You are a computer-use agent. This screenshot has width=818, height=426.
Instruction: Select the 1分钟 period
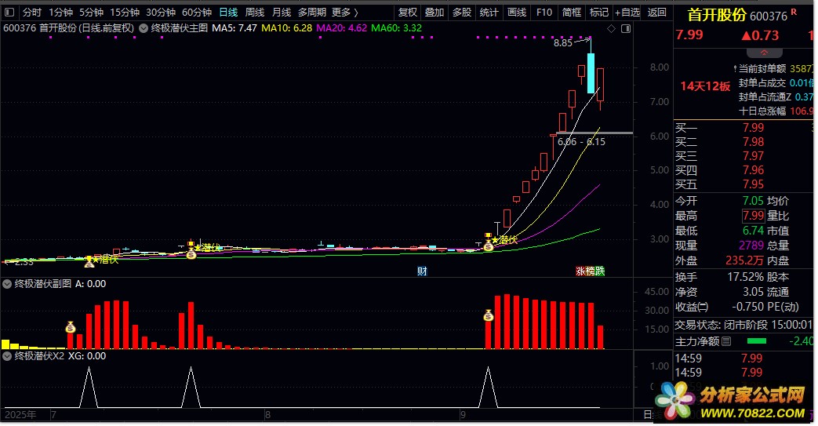tap(61, 12)
